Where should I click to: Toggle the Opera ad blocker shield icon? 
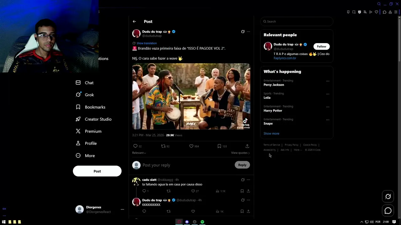point(359,12)
